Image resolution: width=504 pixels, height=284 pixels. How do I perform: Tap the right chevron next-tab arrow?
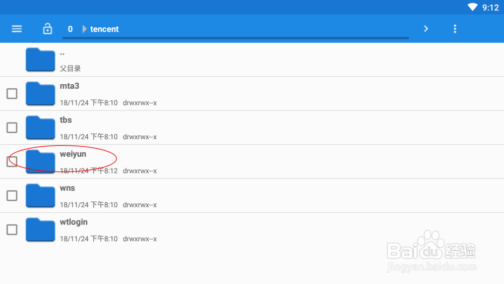point(426,29)
